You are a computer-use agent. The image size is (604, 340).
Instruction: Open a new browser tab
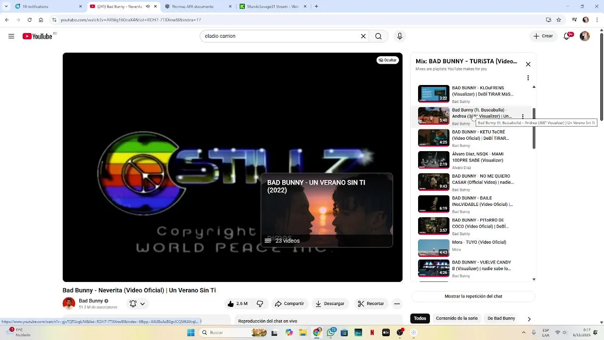[x=316, y=7]
